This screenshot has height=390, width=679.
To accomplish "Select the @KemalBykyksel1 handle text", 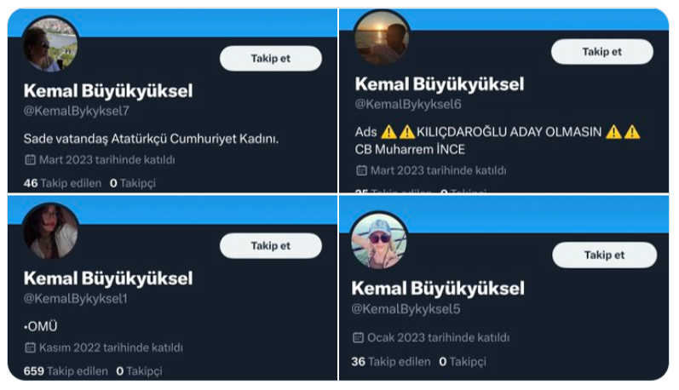I will [75, 298].
